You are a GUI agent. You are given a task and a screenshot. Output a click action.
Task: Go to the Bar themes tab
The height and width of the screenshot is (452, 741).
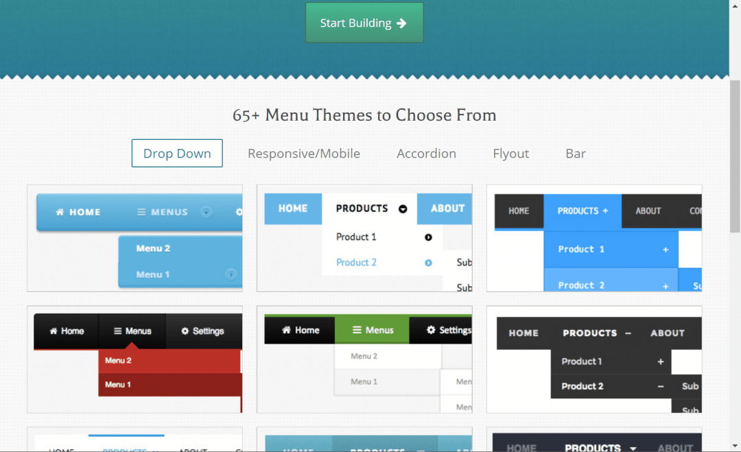pos(575,154)
